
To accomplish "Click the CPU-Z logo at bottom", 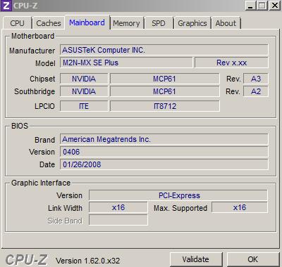I will [x=26, y=260].
